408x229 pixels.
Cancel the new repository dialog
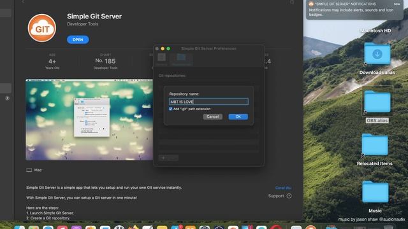point(212,116)
